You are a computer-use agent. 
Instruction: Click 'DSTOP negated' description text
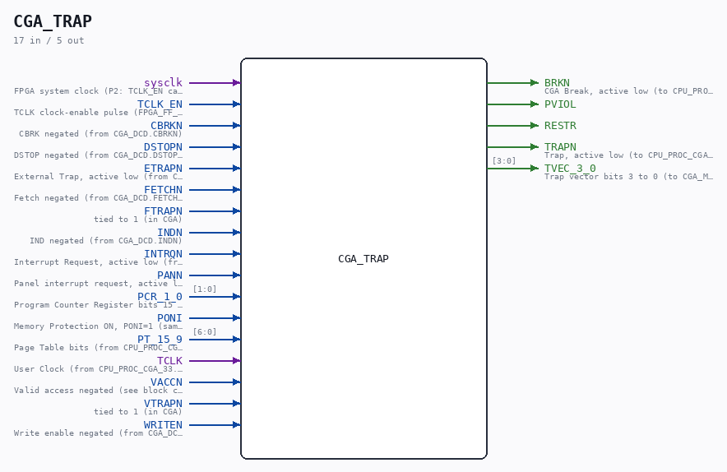(x=99, y=155)
